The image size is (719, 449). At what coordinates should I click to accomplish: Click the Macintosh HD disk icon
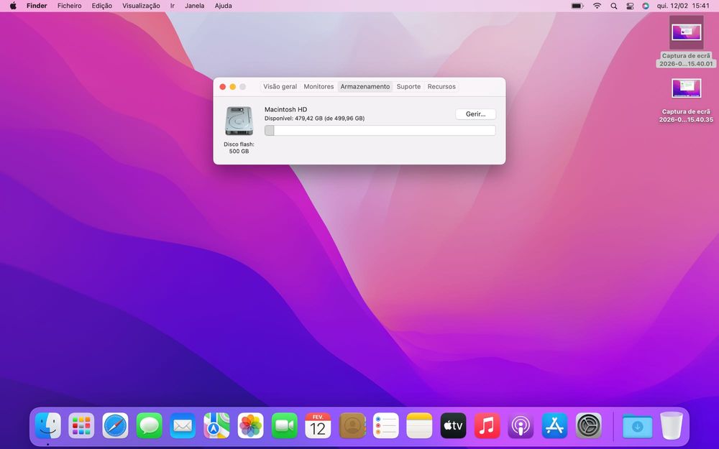[x=239, y=121]
